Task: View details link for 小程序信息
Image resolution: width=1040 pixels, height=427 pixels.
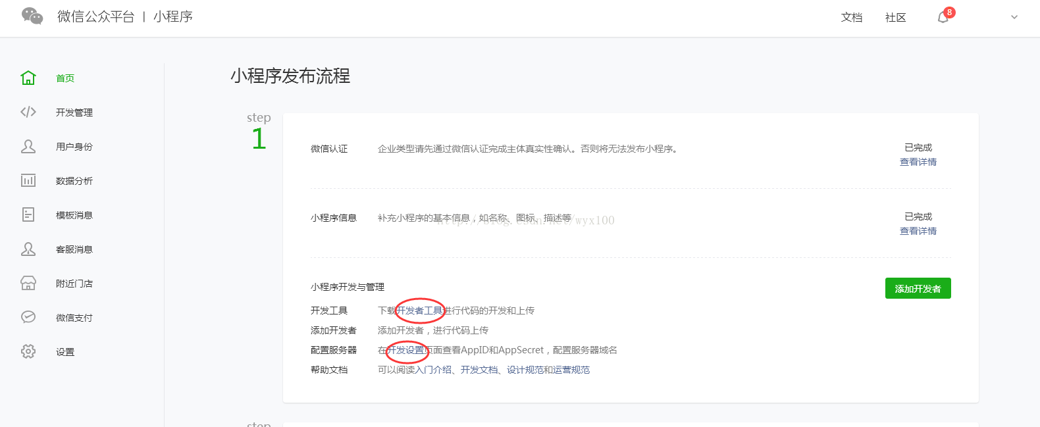Action: [x=918, y=232]
